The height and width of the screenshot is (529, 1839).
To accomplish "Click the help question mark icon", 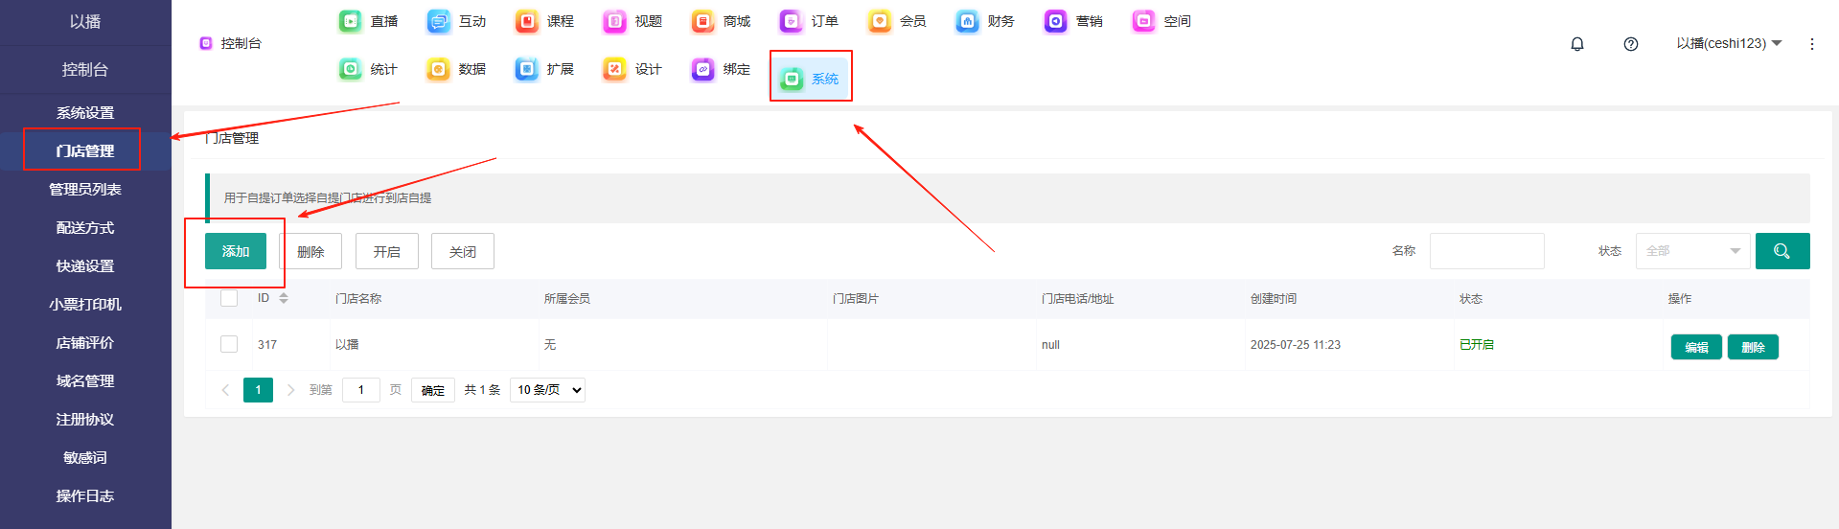I will coord(1631,44).
